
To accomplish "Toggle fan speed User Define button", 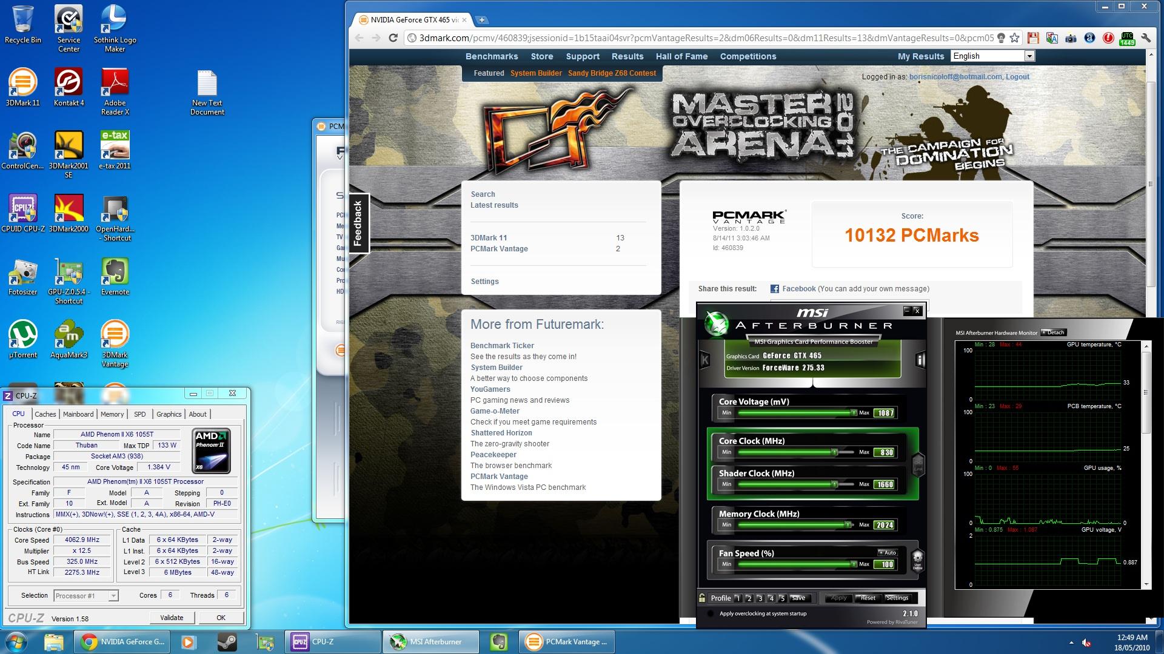I will click(918, 560).
